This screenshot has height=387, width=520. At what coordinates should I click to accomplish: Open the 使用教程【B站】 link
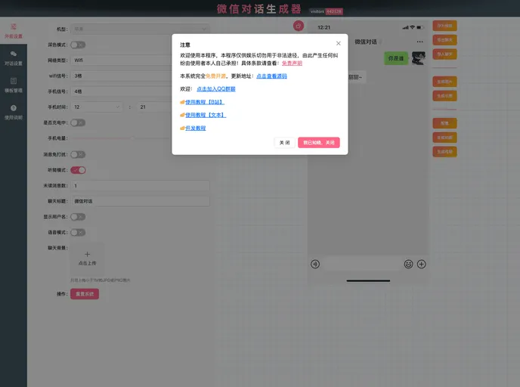(x=205, y=102)
